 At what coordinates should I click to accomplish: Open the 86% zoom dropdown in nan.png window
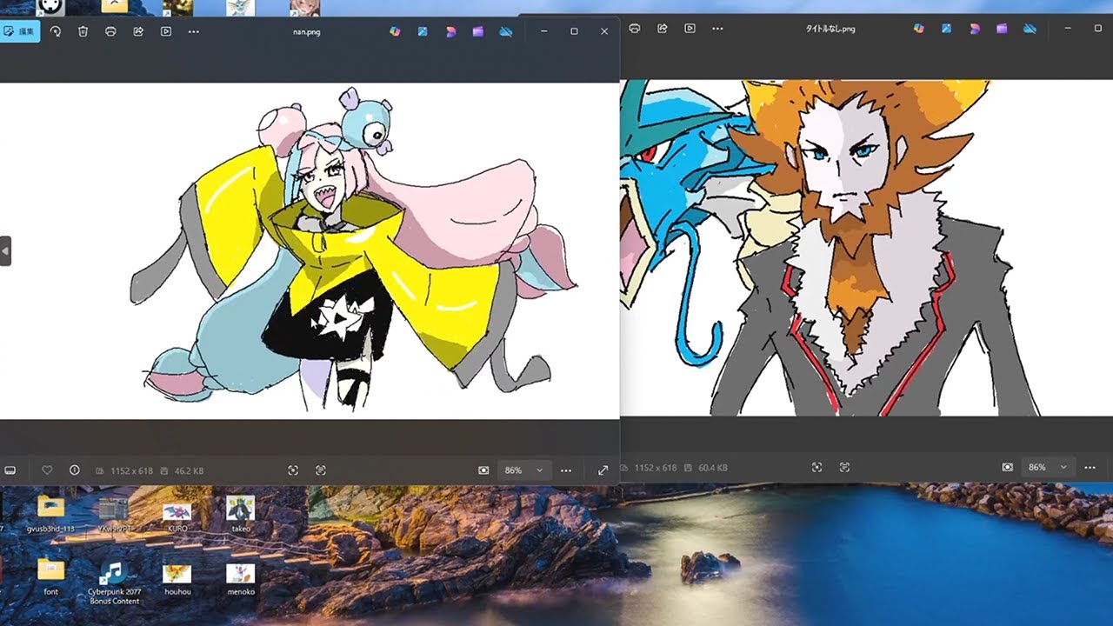pos(523,470)
